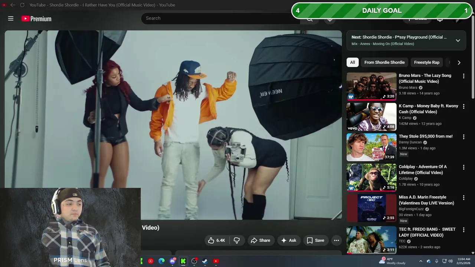
Task: Expand the Next up queue panel chevron
Action: click(458, 40)
